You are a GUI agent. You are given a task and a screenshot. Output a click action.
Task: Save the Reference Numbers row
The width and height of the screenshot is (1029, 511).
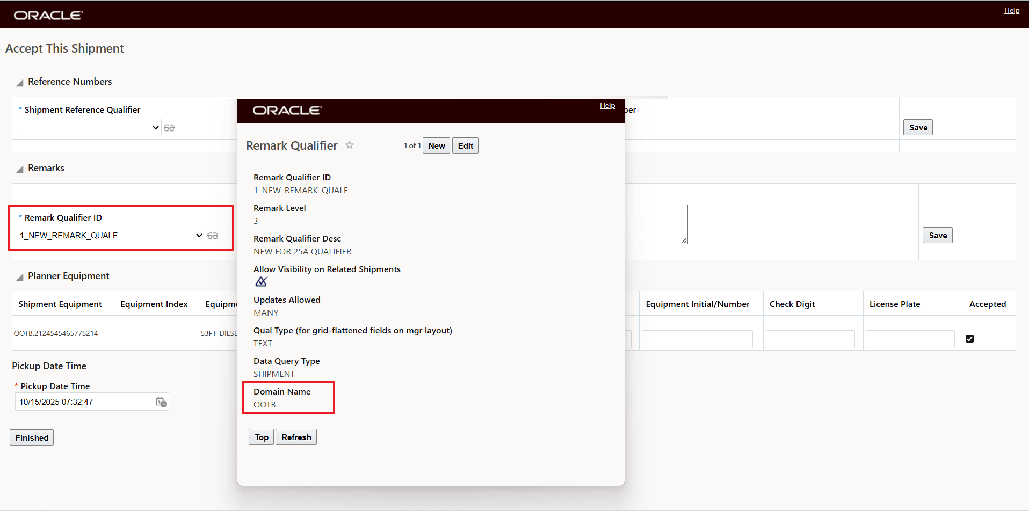pos(918,127)
